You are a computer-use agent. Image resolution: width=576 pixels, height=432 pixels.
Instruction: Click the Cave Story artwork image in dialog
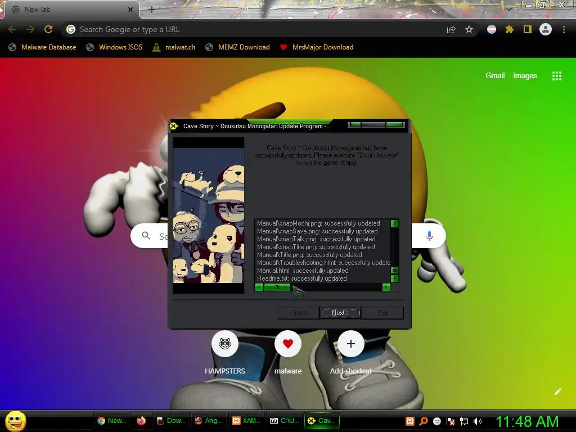coord(209,215)
